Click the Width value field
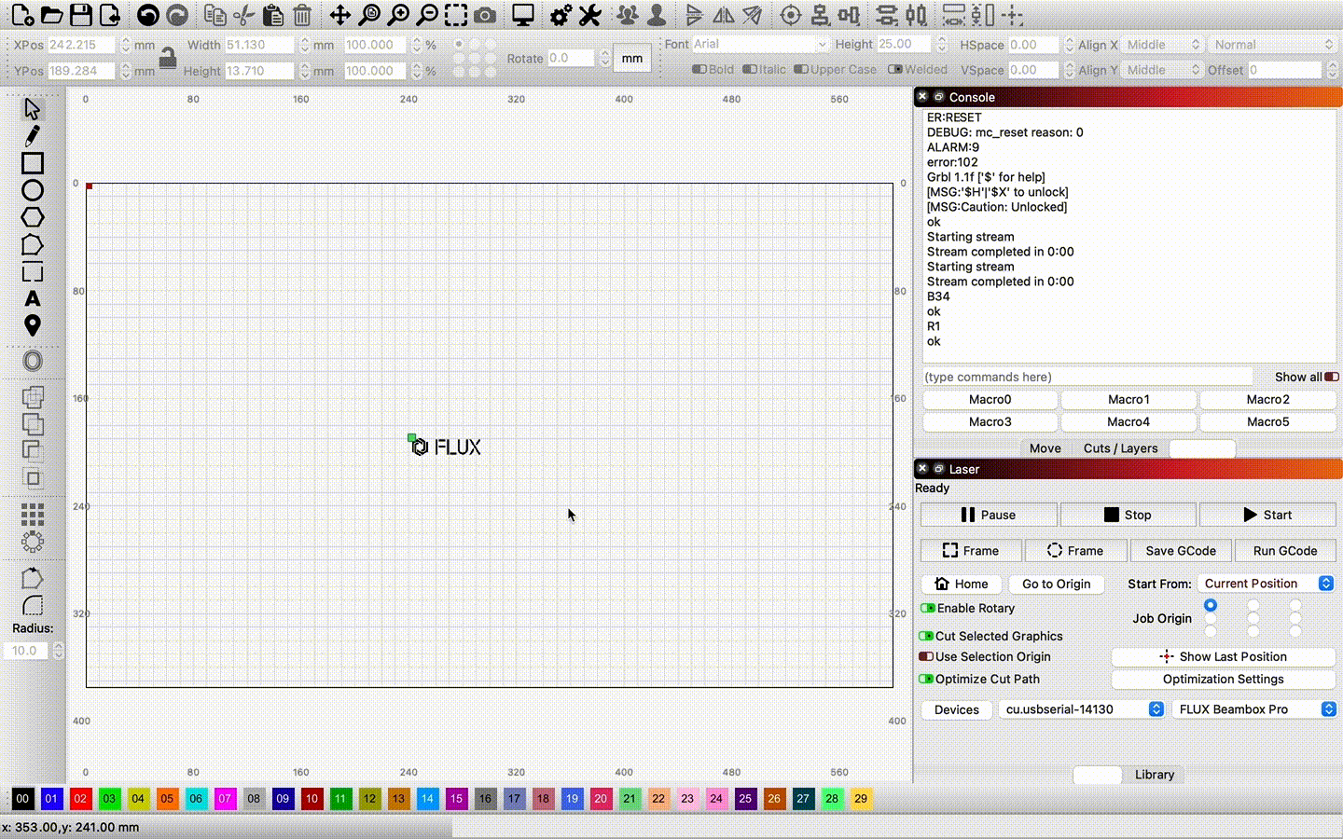Viewport: 1343px width, 839px height. point(259,45)
